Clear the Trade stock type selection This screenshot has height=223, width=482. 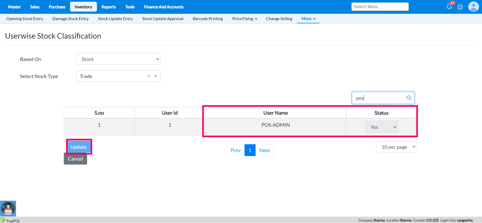149,76
